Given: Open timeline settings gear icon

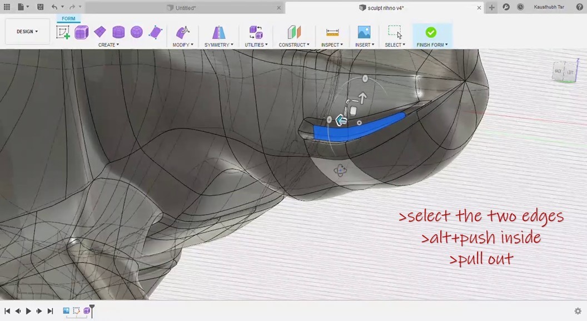Looking at the screenshot, I should coord(578,311).
